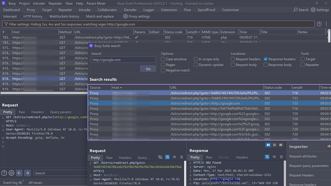
Task: Click the filter funnel icon
Action: pyautogui.click(x=6, y=24)
